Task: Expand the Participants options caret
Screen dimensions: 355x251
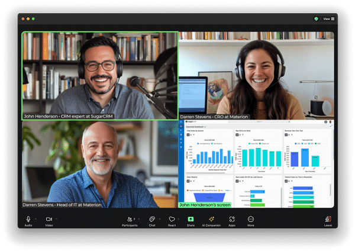Action: point(140,218)
